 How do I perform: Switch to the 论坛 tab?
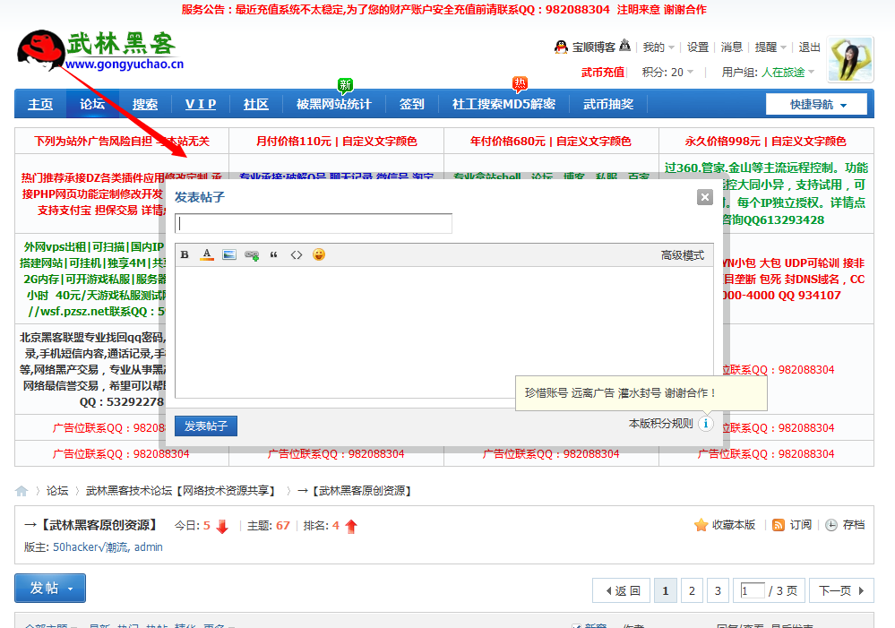point(92,103)
